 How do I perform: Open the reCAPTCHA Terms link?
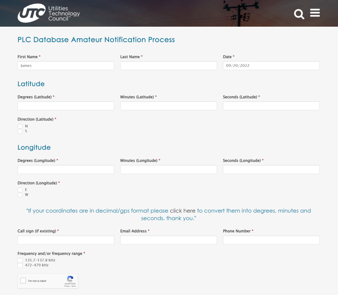click(74, 286)
